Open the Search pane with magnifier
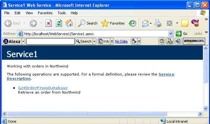The width and height of the screenshot is (210, 124). point(88,23)
